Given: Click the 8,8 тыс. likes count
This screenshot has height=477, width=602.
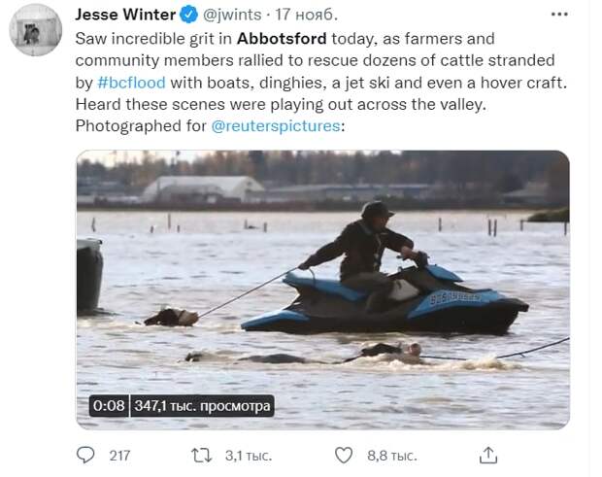Looking at the screenshot, I should [x=390, y=455].
